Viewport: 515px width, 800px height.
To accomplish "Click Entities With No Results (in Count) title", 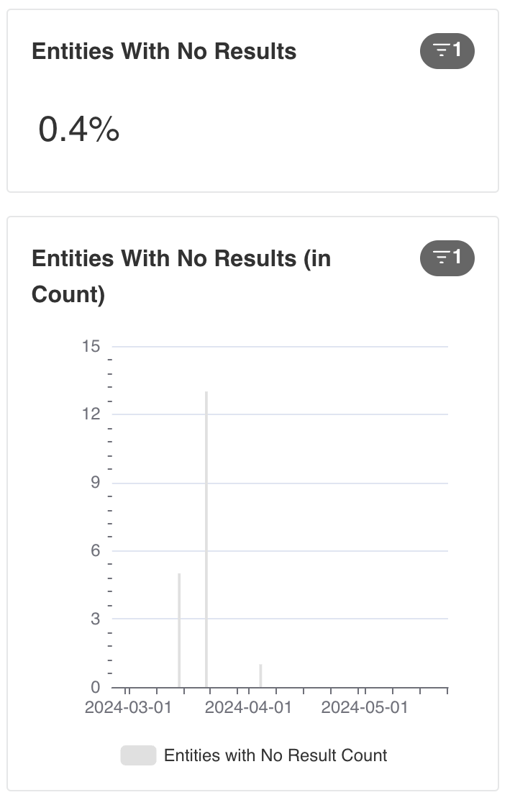I will click(x=181, y=276).
